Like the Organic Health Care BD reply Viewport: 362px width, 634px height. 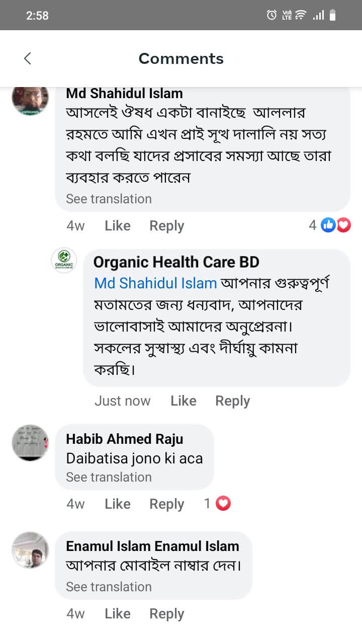point(183,401)
